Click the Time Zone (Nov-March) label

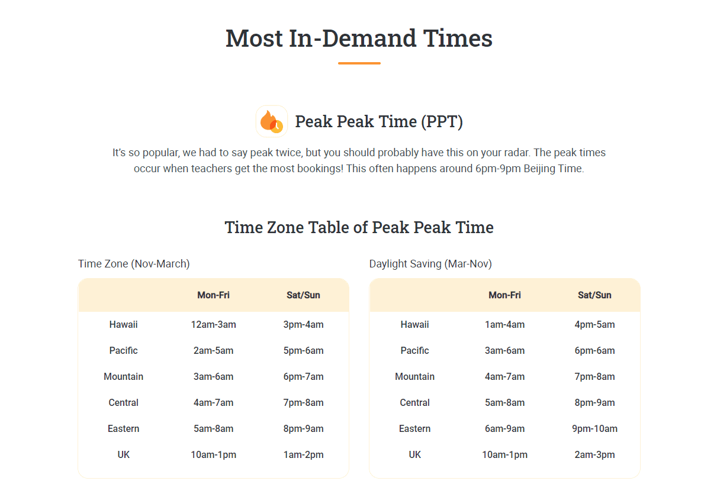[134, 264]
